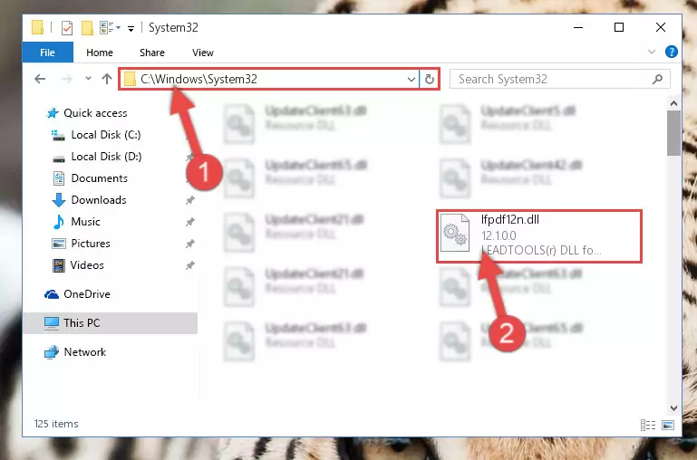
Task: Switch to the Home ribbon tab
Action: coord(100,53)
